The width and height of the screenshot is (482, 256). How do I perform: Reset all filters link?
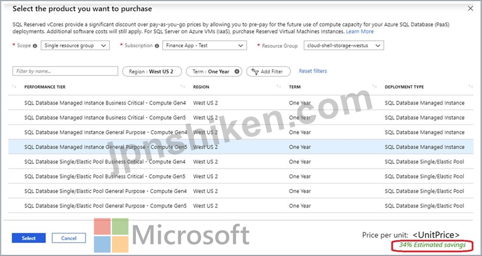[313, 71]
